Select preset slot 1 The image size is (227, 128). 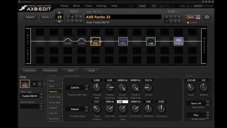[68, 21]
